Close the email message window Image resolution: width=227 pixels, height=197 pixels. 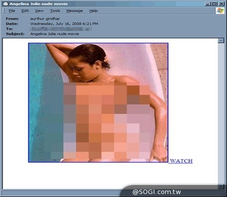point(222,4)
